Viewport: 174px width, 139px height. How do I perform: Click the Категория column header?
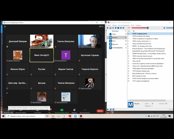[115, 31]
